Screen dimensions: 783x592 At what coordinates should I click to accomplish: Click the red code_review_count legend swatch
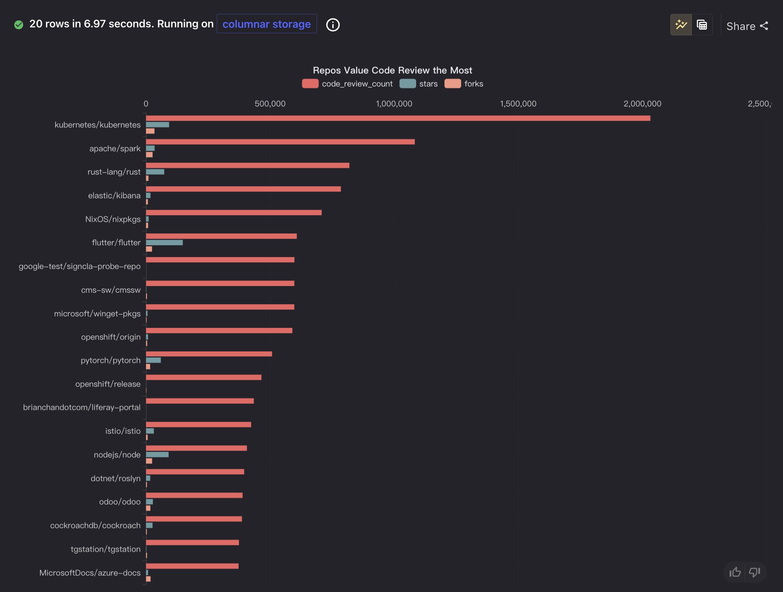(x=310, y=84)
